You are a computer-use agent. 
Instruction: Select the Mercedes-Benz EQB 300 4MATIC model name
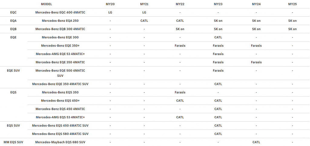60,29
